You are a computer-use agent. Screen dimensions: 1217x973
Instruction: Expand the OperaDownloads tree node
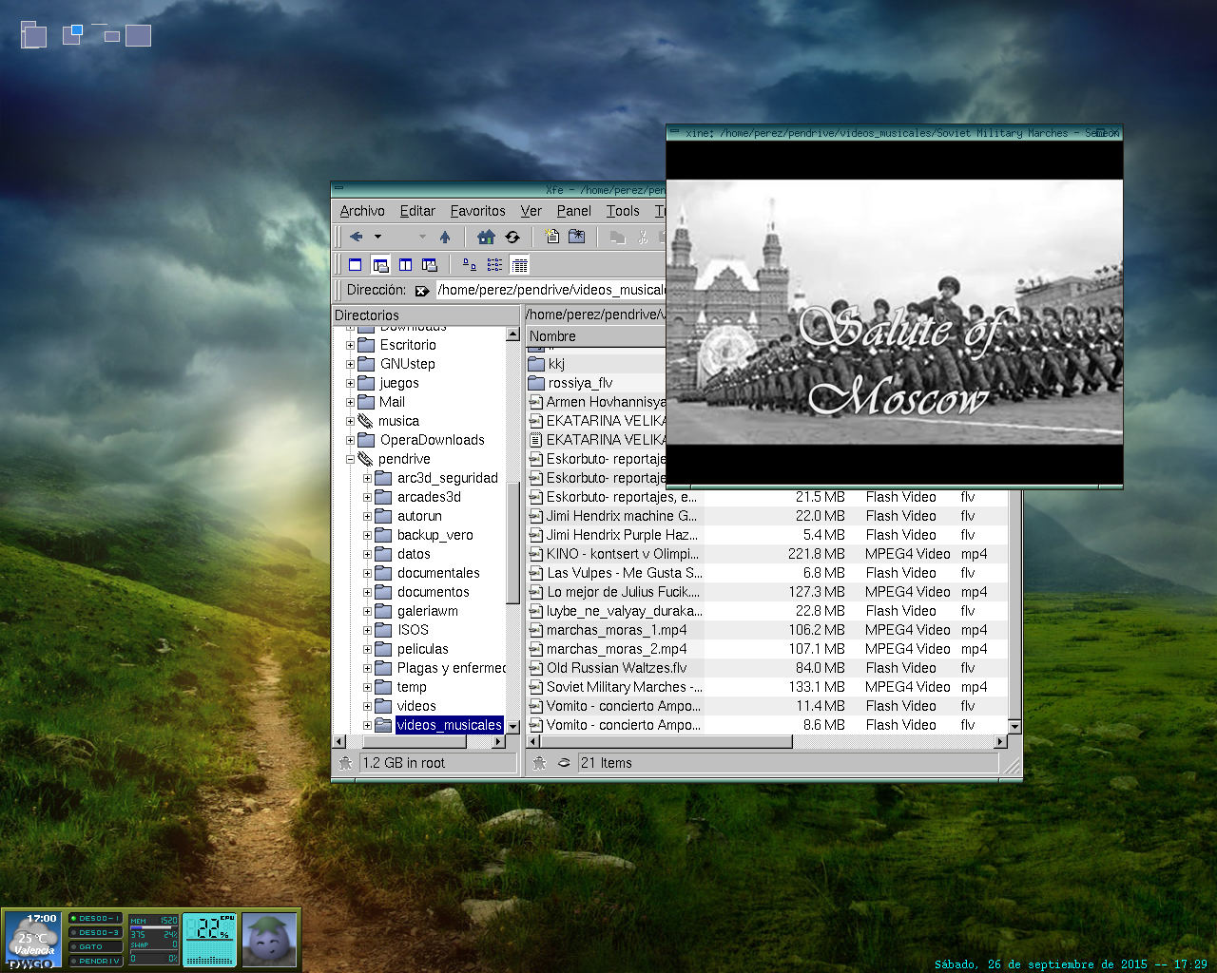[x=350, y=440]
